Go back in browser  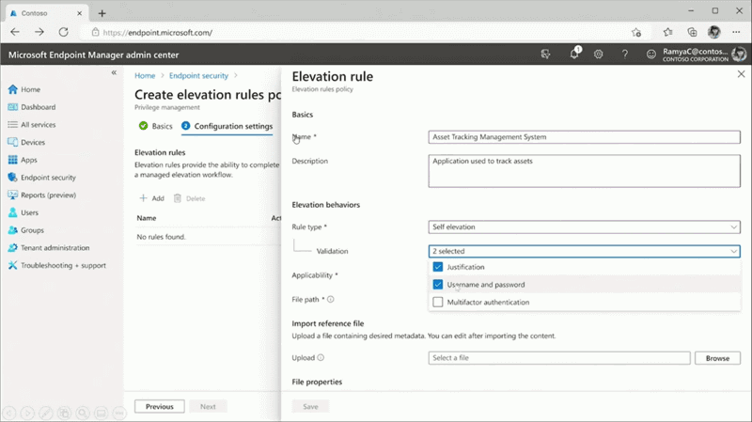pyautogui.click(x=15, y=32)
